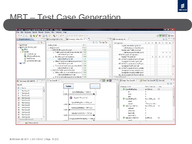Viewport: 192px width, 144px height.
Task: Click the Name column header in Test Cases
Action: 31,88
